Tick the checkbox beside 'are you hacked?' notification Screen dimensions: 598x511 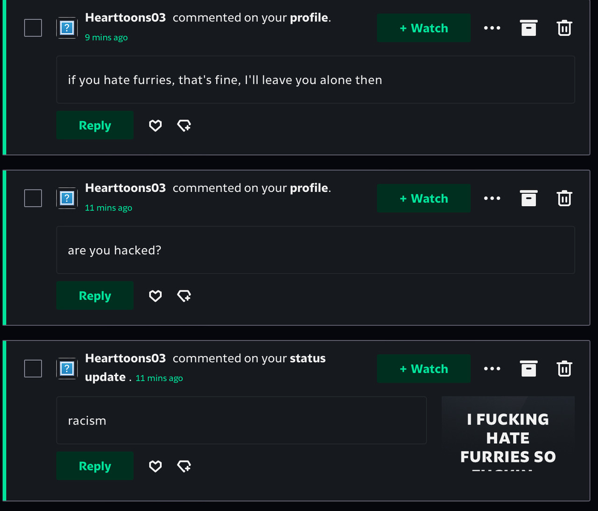pos(33,198)
